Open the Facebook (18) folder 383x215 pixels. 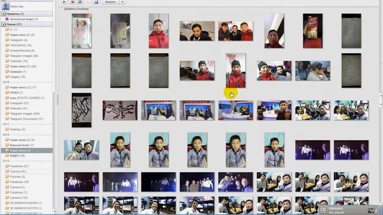click(19, 182)
